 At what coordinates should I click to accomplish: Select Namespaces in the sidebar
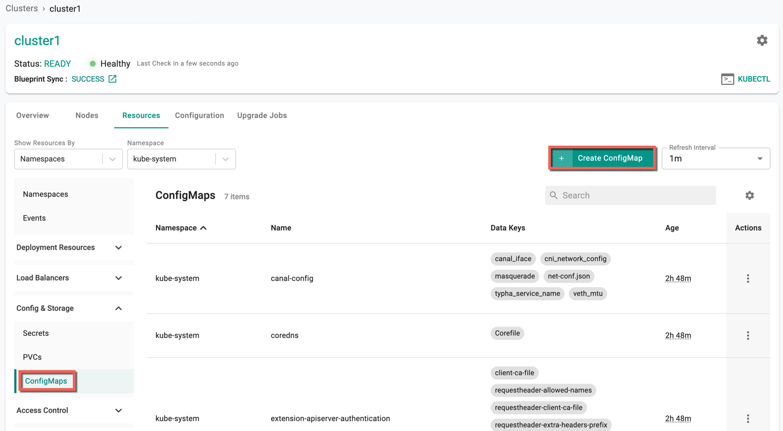pyautogui.click(x=46, y=194)
